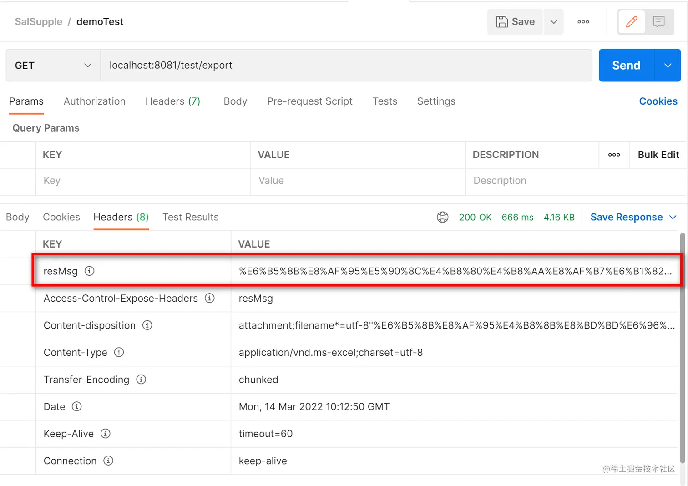Save the demoTest request
Image resolution: width=688 pixels, height=486 pixels.
click(x=516, y=22)
